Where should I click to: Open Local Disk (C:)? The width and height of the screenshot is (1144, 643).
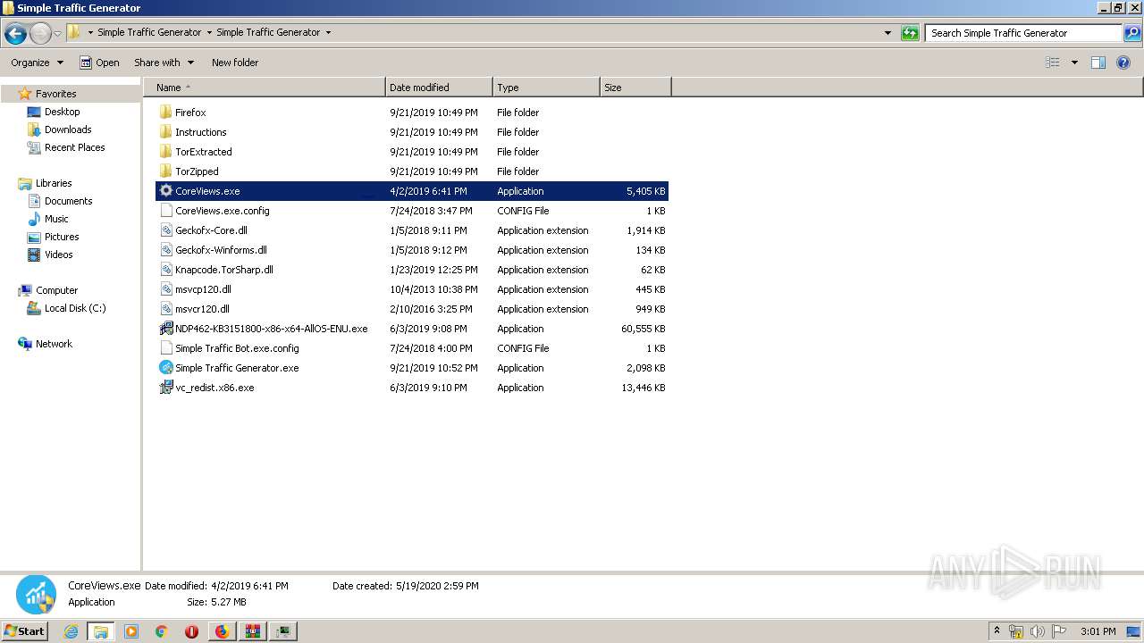(x=75, y=308)
